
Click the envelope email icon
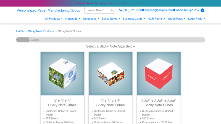click(143, 10)
